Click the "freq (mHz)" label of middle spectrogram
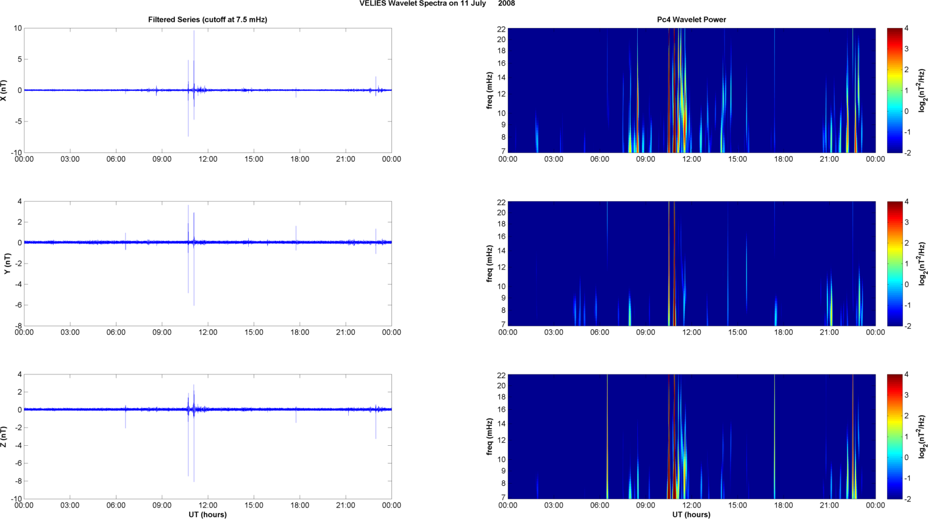Screen dimensions: 928x519 490,263
